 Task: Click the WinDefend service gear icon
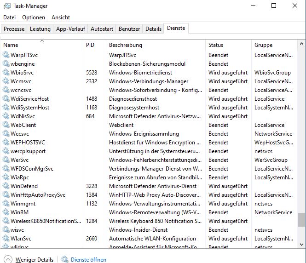click(x=6, y=186)
